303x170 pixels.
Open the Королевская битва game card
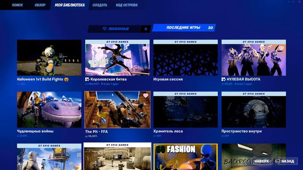pos(117,58)
